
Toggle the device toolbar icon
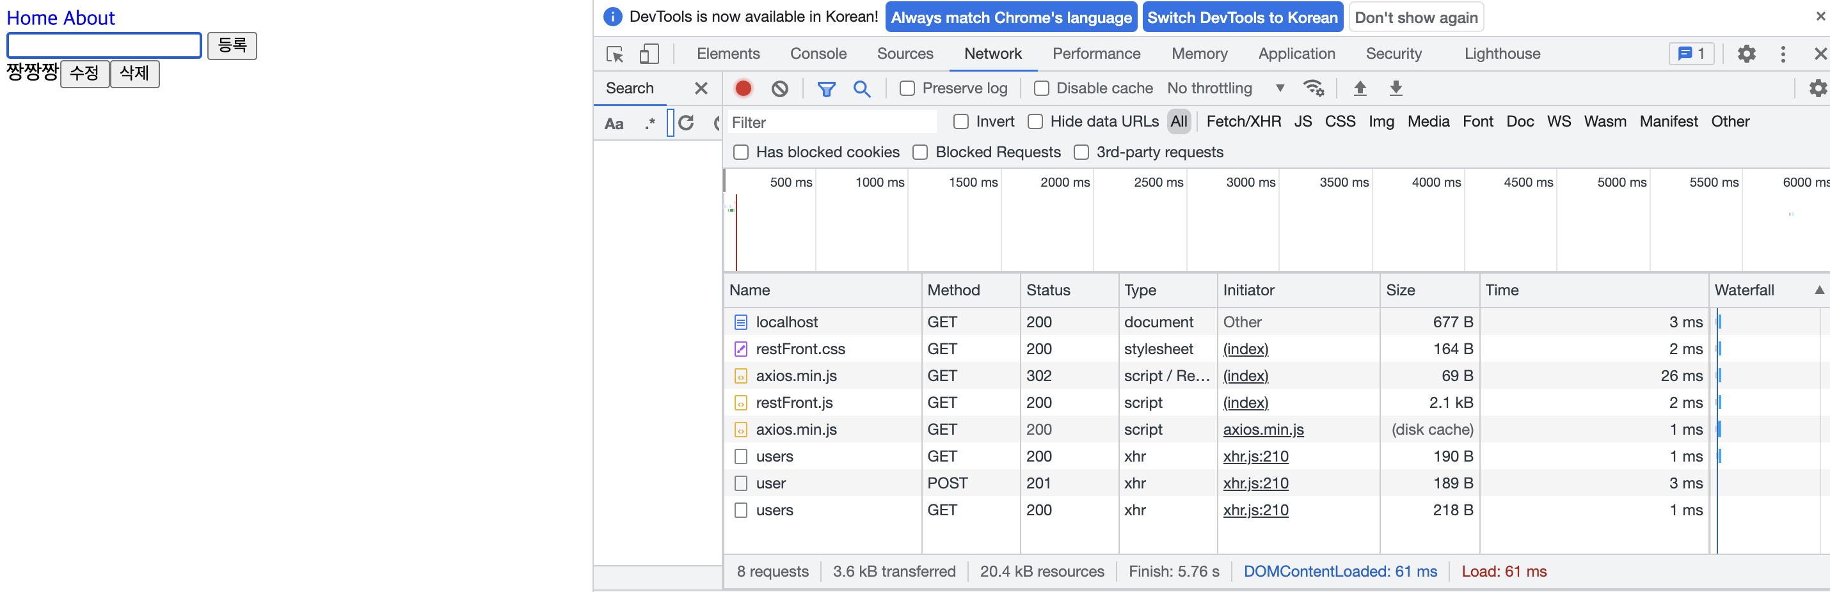(649, 54)
